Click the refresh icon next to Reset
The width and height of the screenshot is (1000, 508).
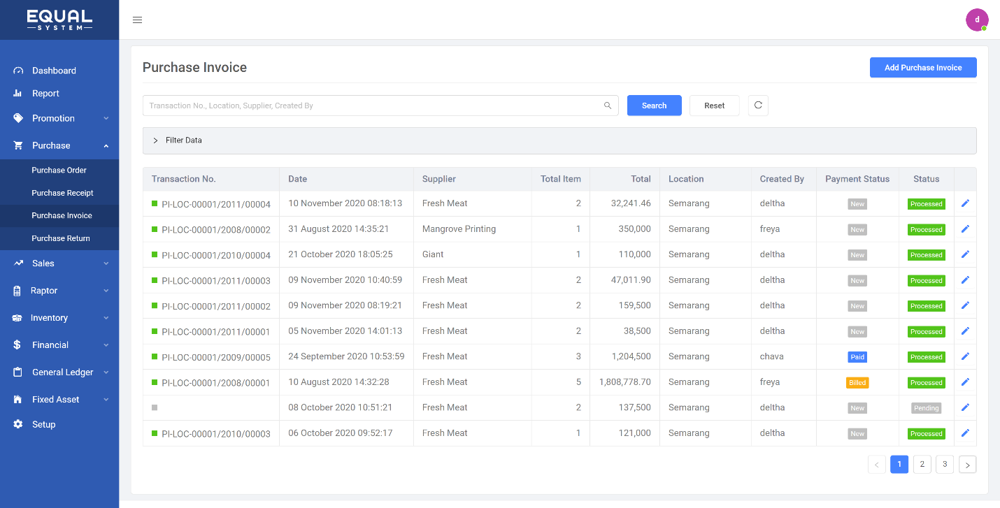coord(758,106)
